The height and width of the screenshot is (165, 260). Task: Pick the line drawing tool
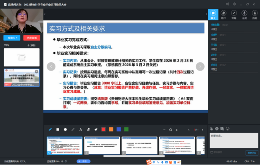pos(73,130)
